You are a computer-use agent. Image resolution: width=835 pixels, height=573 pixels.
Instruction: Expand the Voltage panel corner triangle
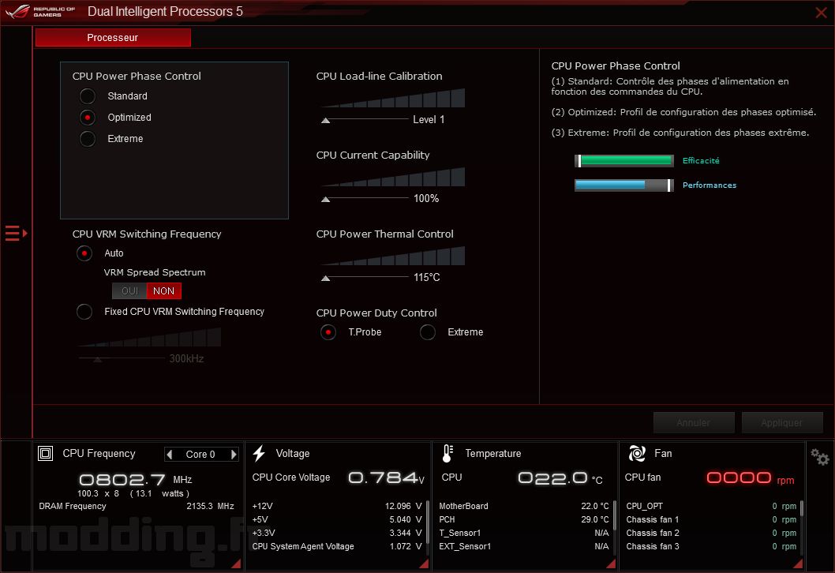(x=424, y=564)
